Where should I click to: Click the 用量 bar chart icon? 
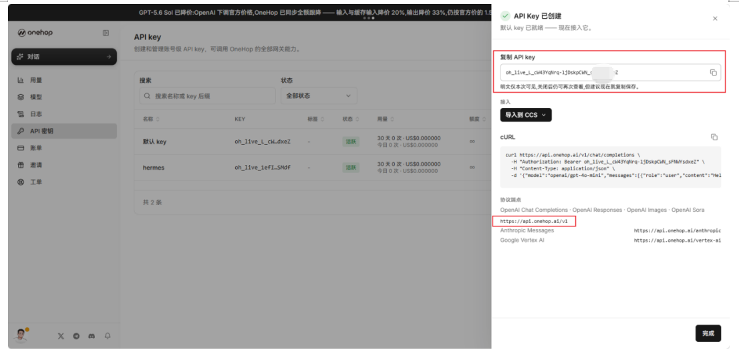(x=21, y=80)
